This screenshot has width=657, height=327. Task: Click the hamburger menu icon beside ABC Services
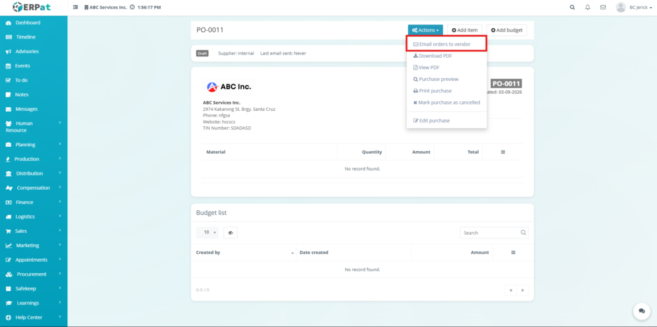[76, 7]
